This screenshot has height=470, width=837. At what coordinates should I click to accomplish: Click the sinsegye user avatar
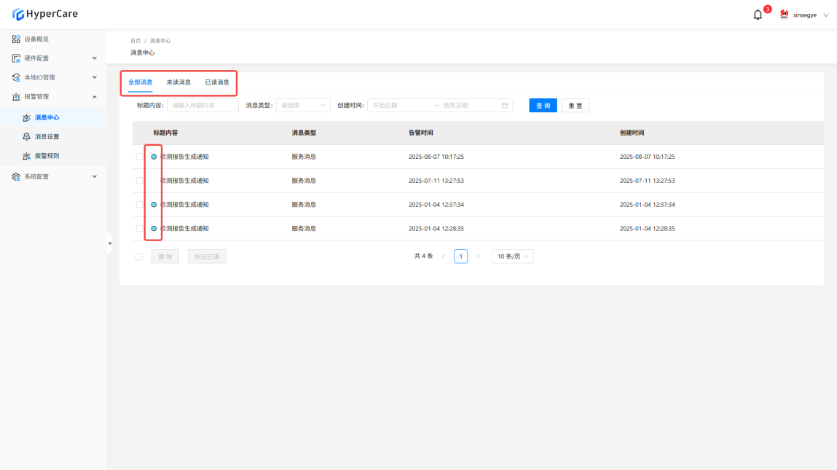[785, 15]
